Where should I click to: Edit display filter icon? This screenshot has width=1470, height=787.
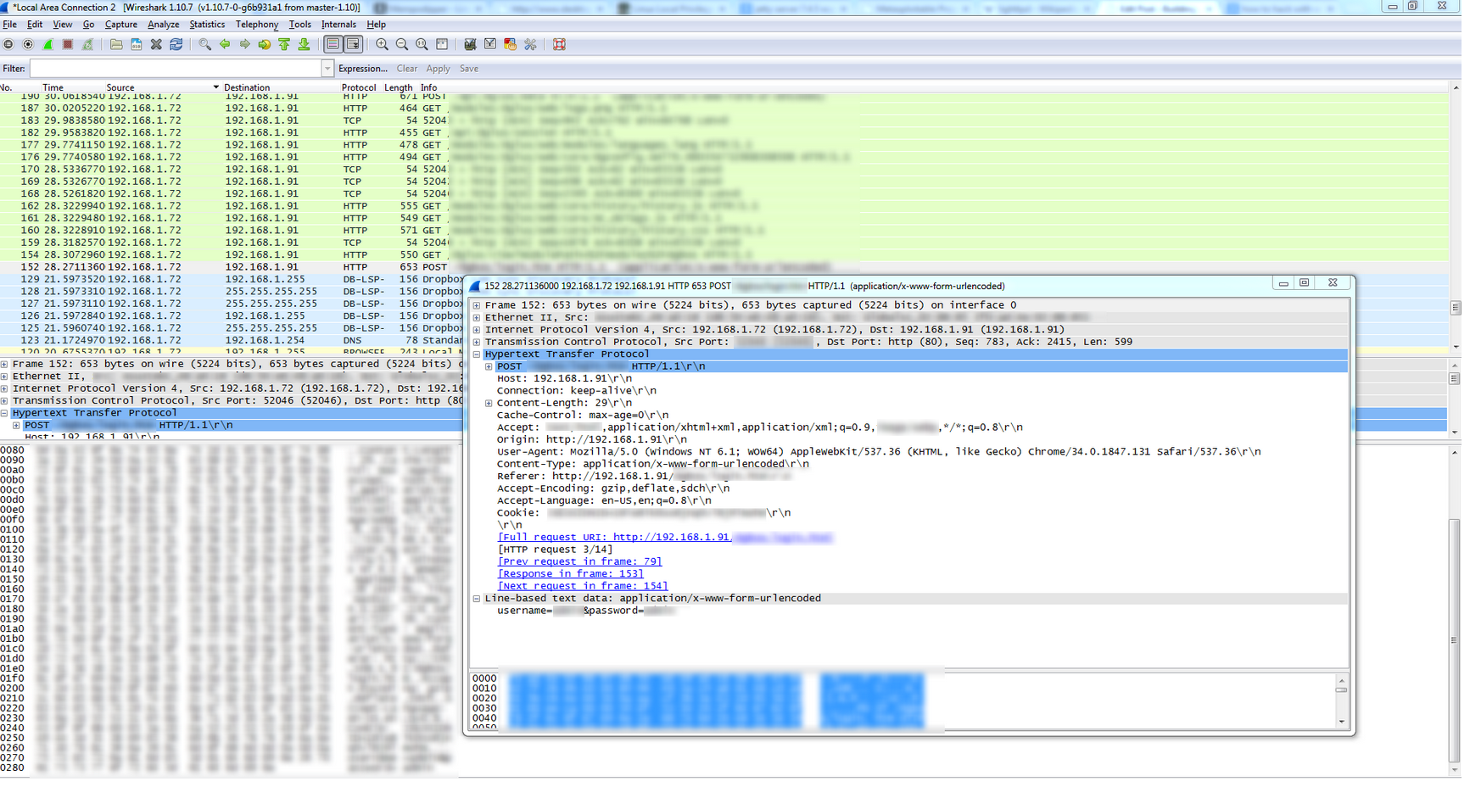[x=490, y=44]
